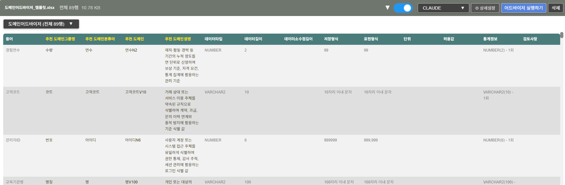Open 상세설정 with the gear icon
The image size is (565, 185).
[x=485, y=8]
